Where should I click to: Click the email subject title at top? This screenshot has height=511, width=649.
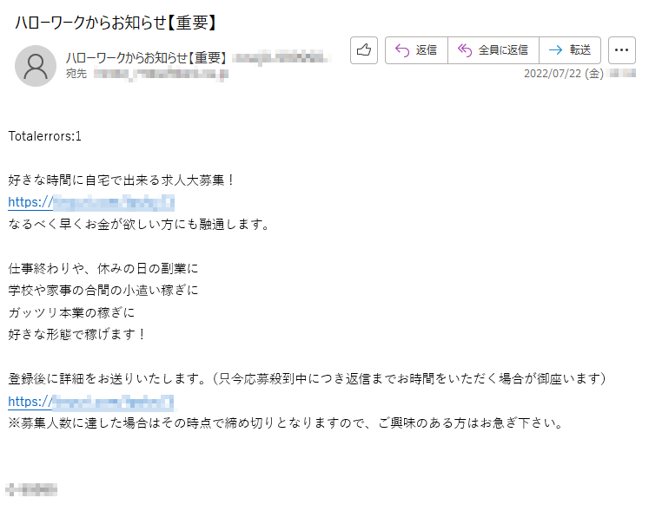point(116,22)
